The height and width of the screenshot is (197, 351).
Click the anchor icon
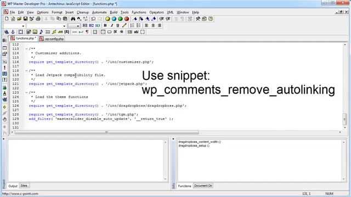pyautogui.click(x=13, y=32)
